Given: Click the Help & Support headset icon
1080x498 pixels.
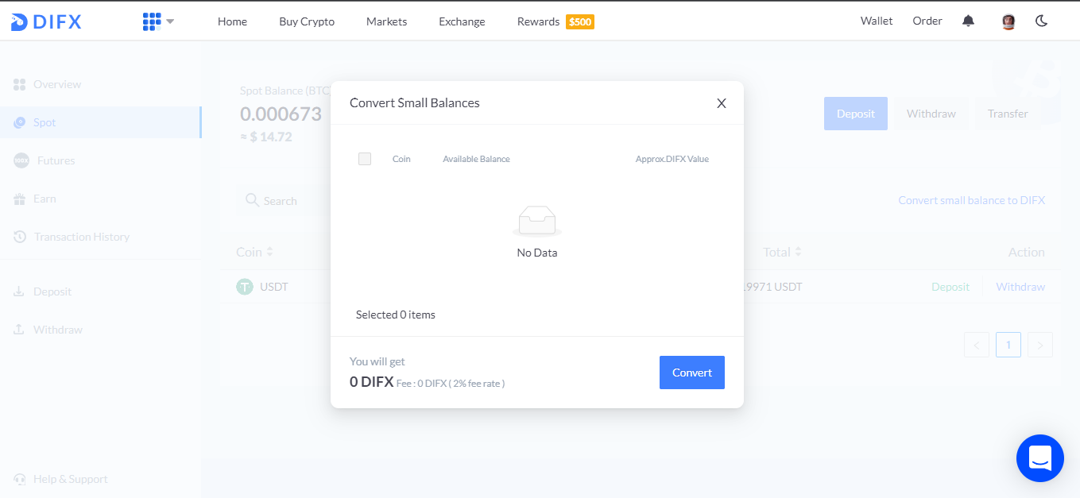Looking at the screenshot, I should pos(20,479).
